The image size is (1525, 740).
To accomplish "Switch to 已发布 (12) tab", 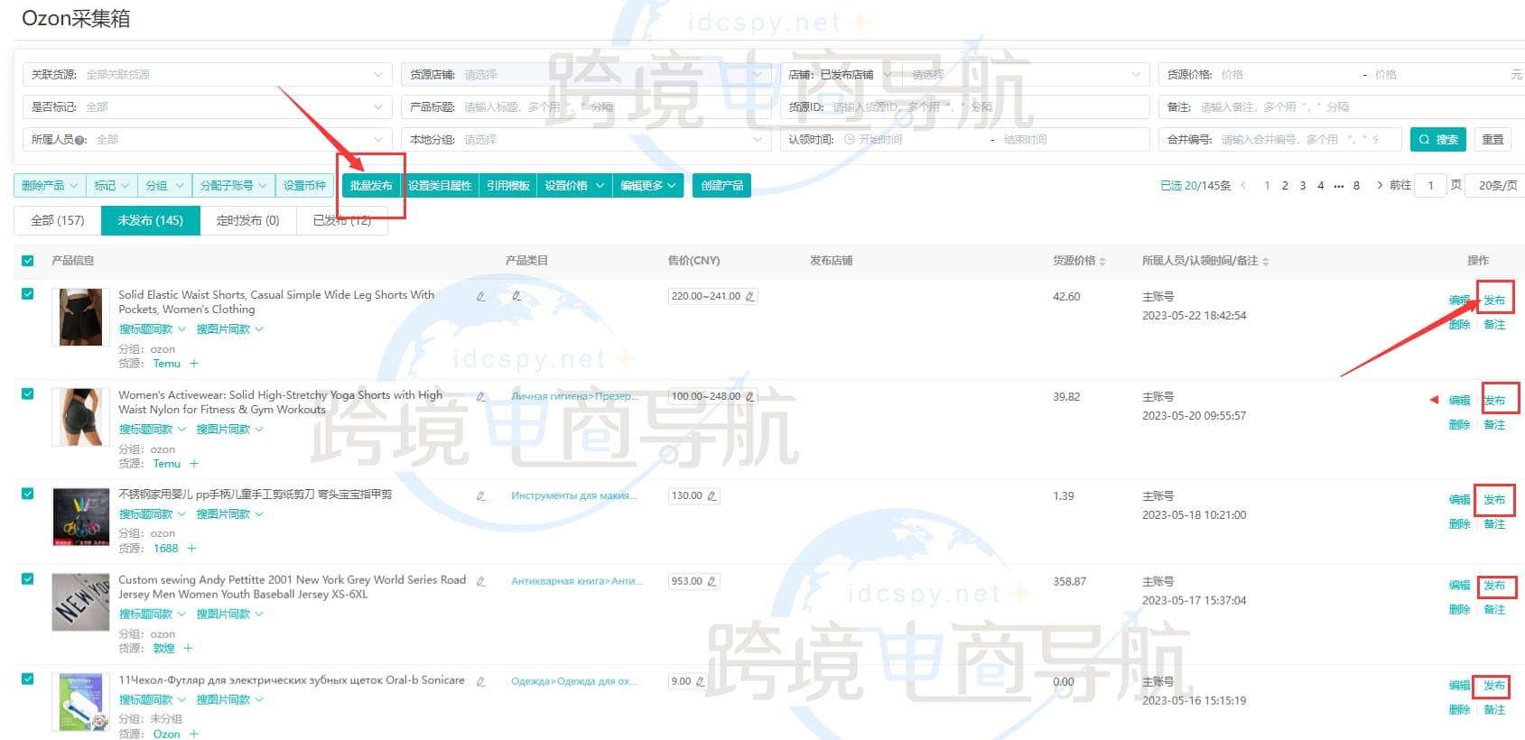I will tap(342, 220).
